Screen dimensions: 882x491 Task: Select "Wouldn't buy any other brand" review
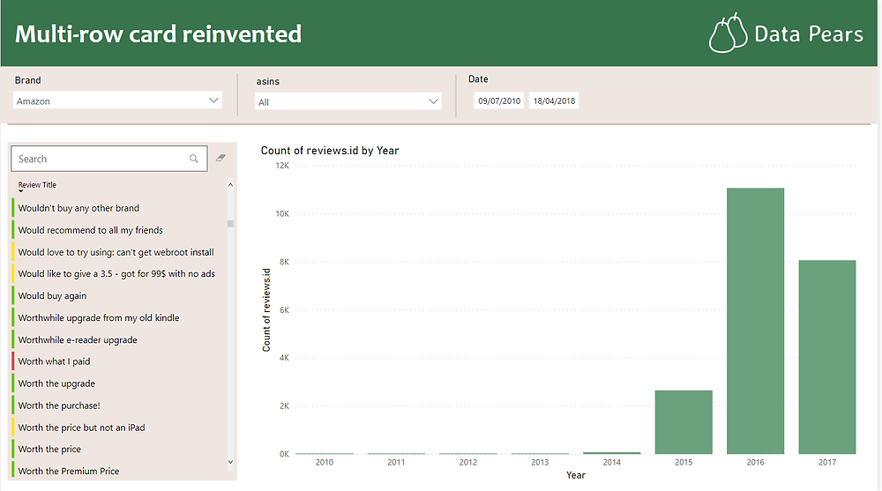[78, 208]
